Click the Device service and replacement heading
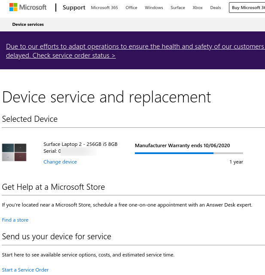This screenshot has height=275, width=265. pos(107,97)
